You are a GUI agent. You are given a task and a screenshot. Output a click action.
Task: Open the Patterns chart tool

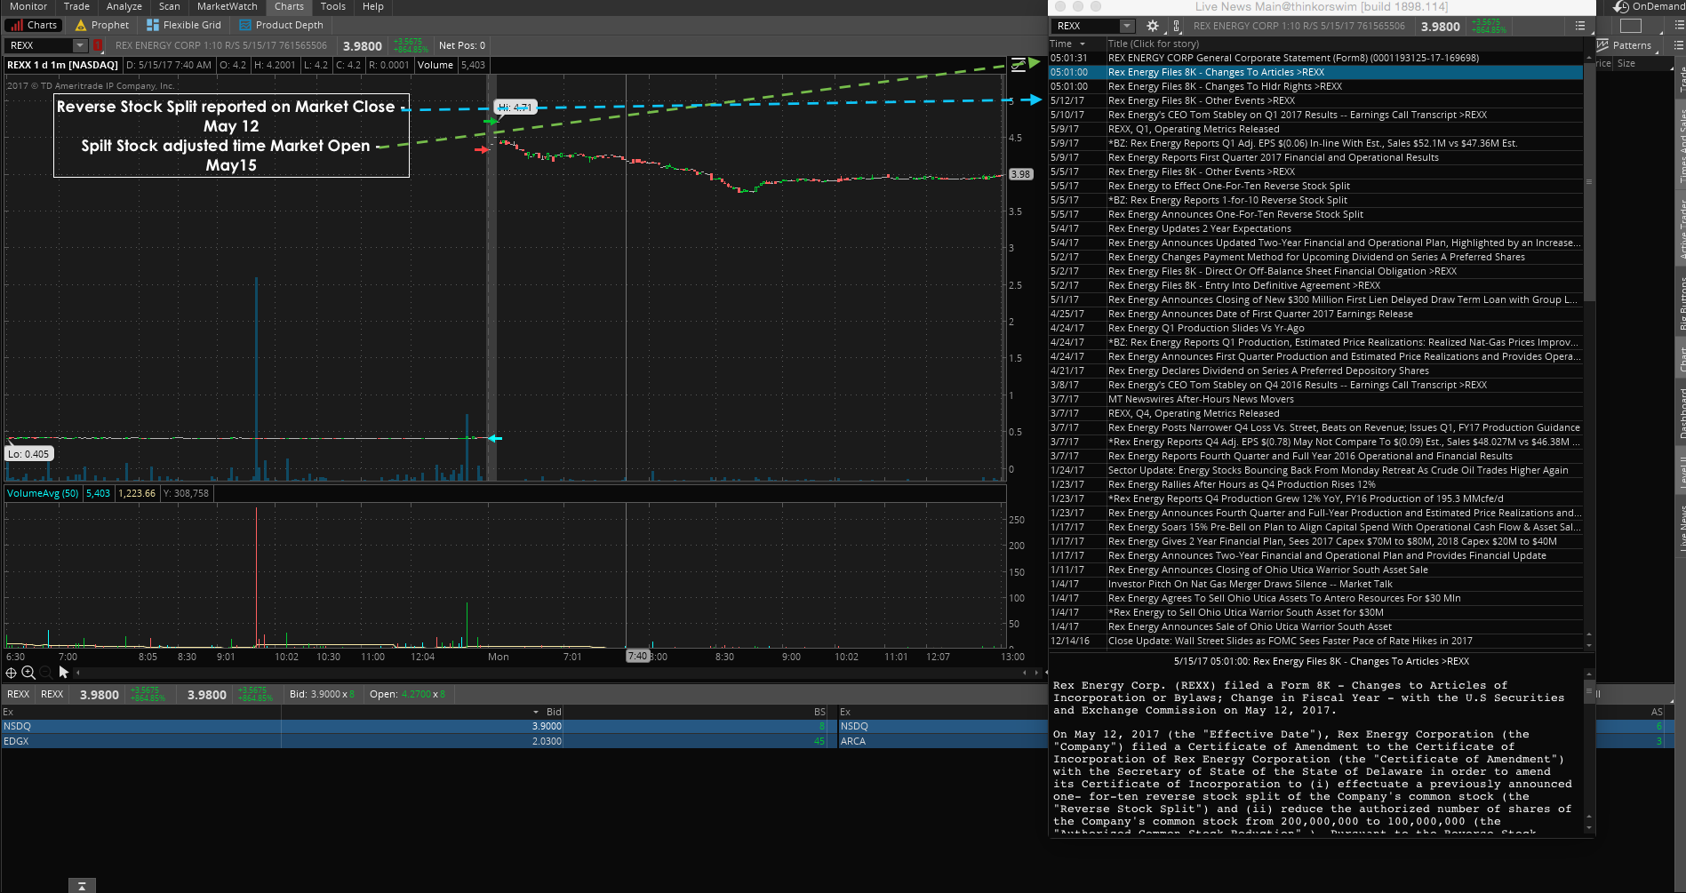[1625, 45]
